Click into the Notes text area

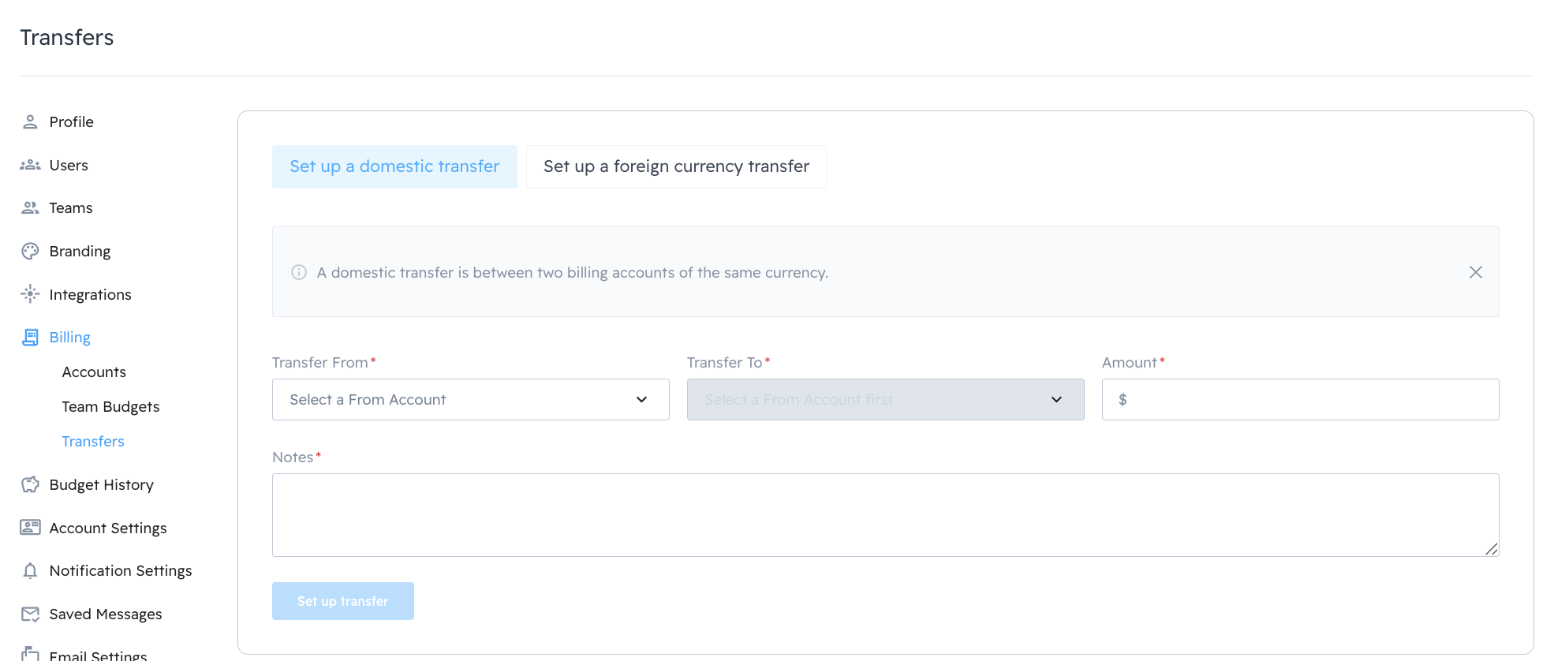point(885,514)
